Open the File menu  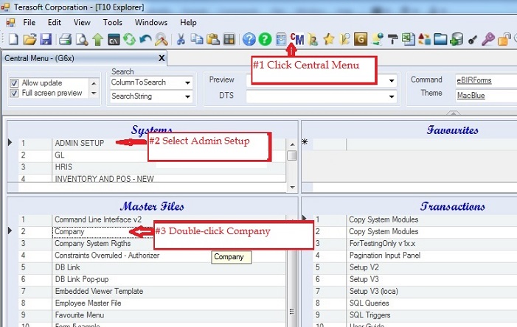tap(29, 22)
